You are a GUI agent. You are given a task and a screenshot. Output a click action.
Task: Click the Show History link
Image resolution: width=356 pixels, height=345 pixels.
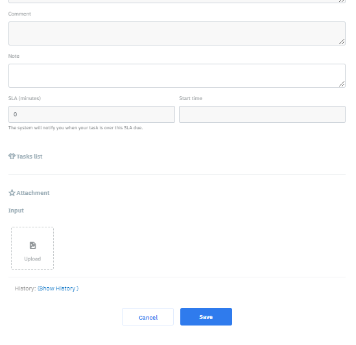[x=58, y=288]
